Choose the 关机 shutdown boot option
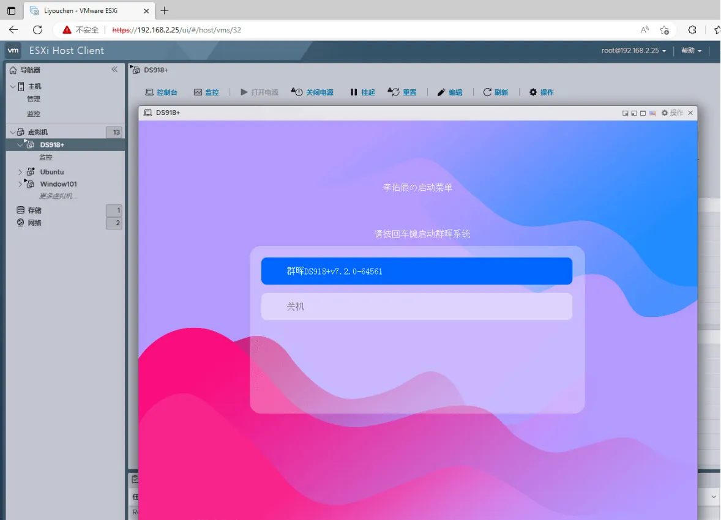This screenshot has height=520, width=721. pyautogui.click(x=416, y=306)
